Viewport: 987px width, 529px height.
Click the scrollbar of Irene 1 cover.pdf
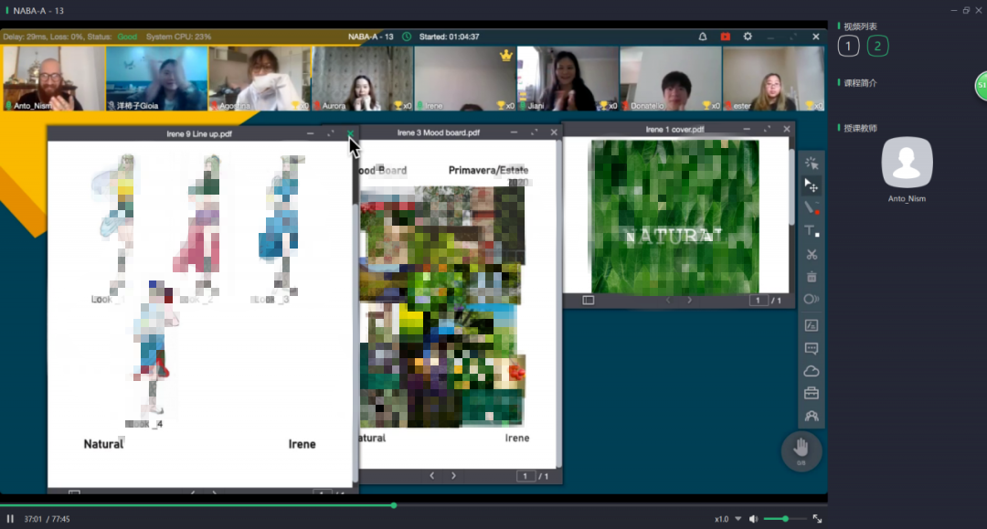pyautogui.click(x=791, y=187)
